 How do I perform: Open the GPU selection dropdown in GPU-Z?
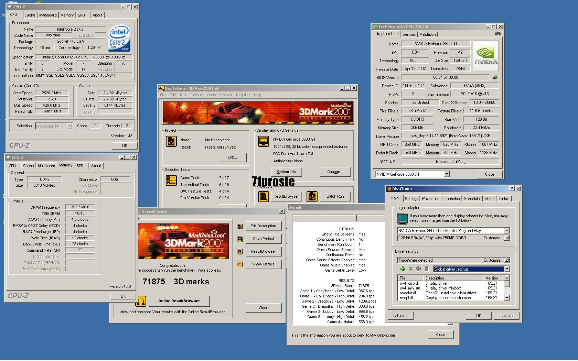tap(447, 174)
